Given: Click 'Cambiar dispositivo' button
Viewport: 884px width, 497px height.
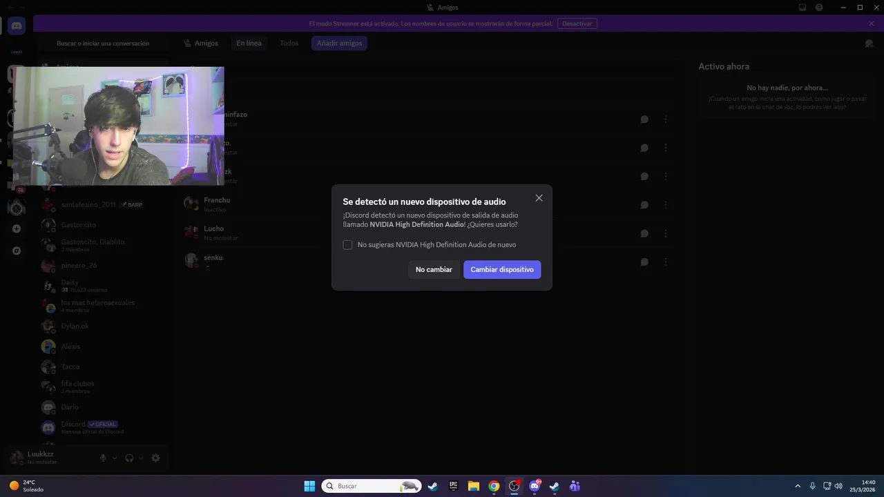Looking at the screenshot, I should (x=502, y=269).
